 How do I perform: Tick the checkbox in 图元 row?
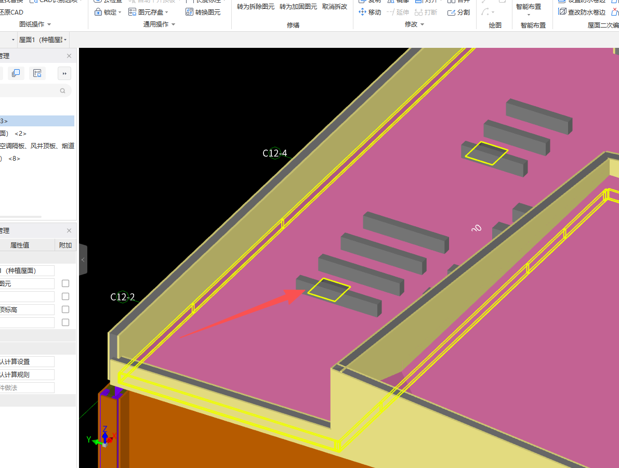65,283
